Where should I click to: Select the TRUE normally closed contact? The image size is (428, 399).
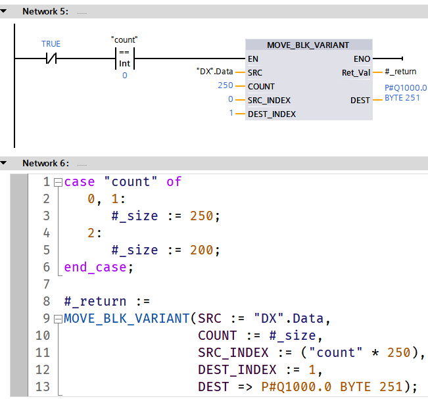51,59
